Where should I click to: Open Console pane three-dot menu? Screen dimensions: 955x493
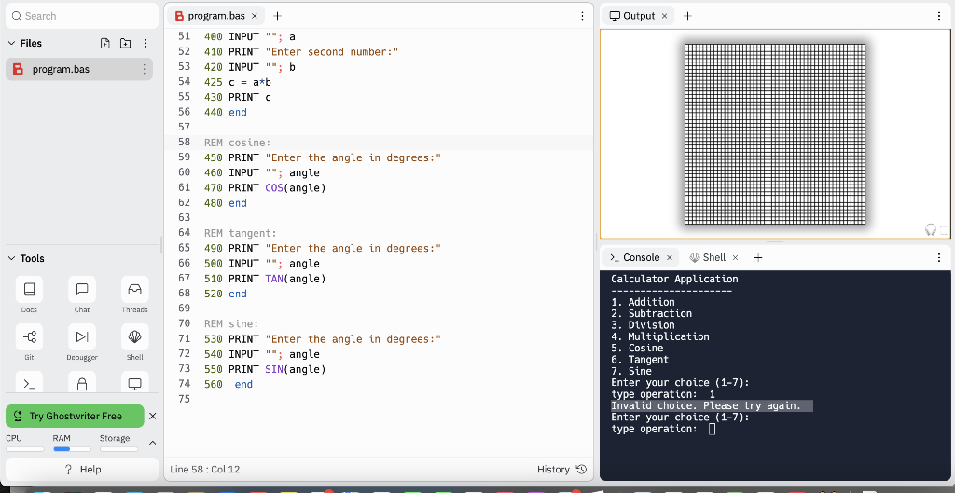coord(938,257)
